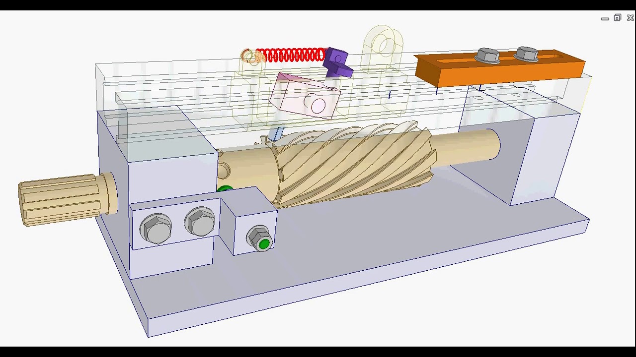Minimize the 3D viewer window

[605, 18]
